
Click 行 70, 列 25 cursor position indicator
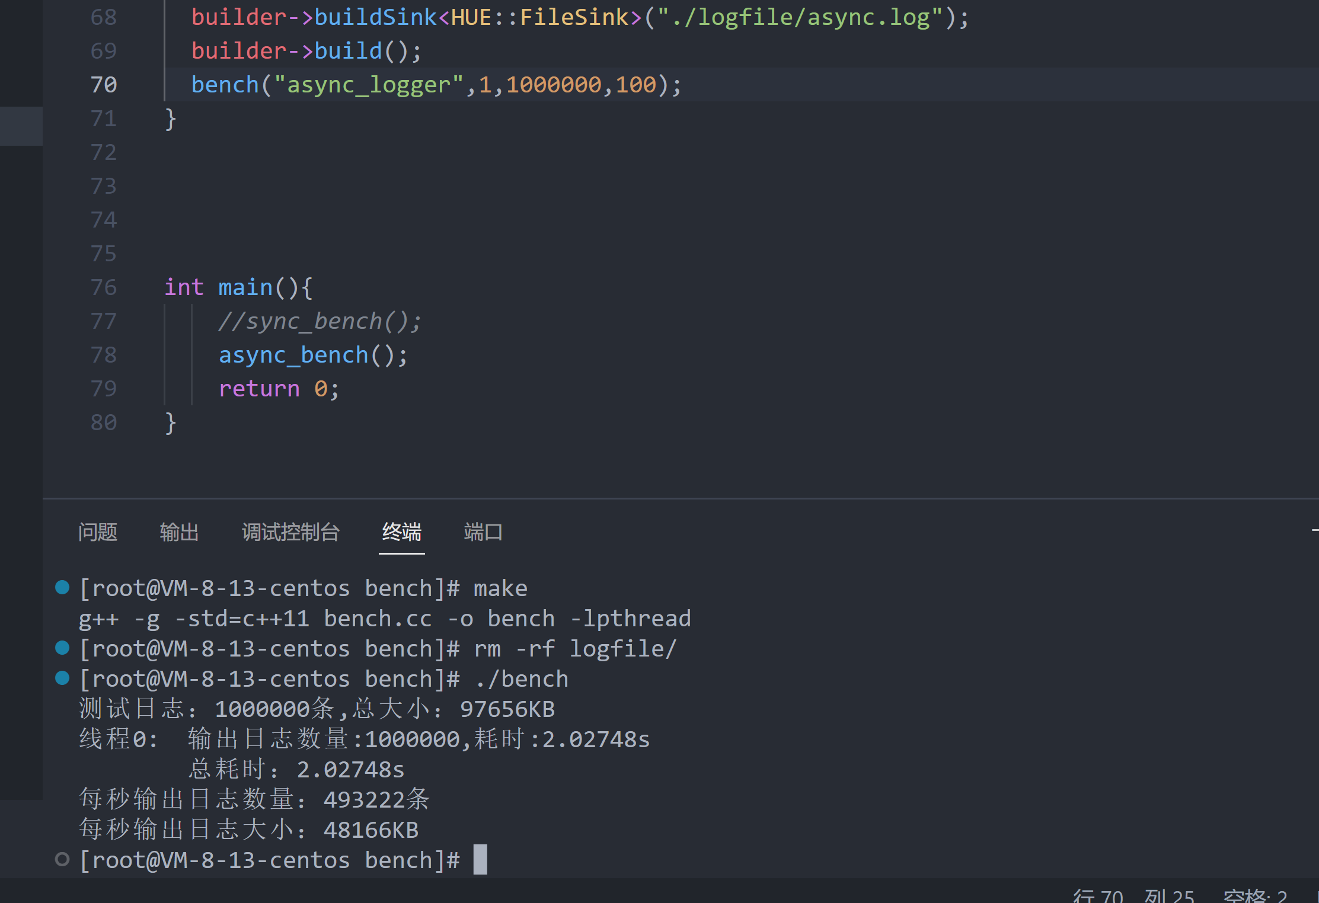(1133, 896)
